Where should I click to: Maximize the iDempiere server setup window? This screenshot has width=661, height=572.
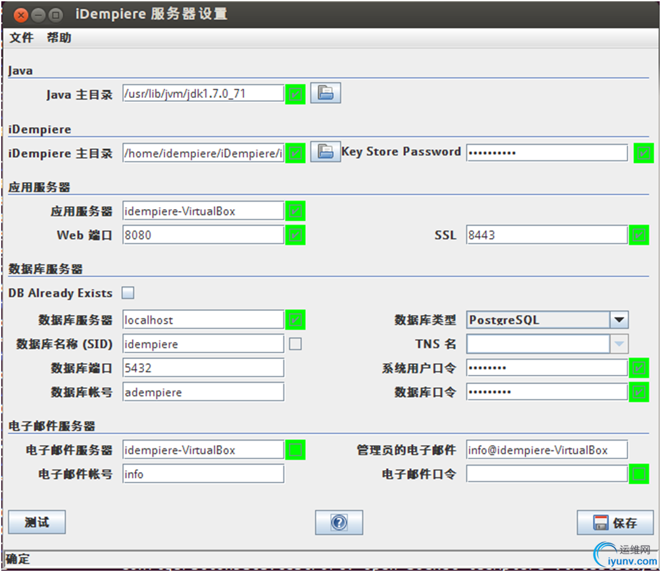[55, 16]
